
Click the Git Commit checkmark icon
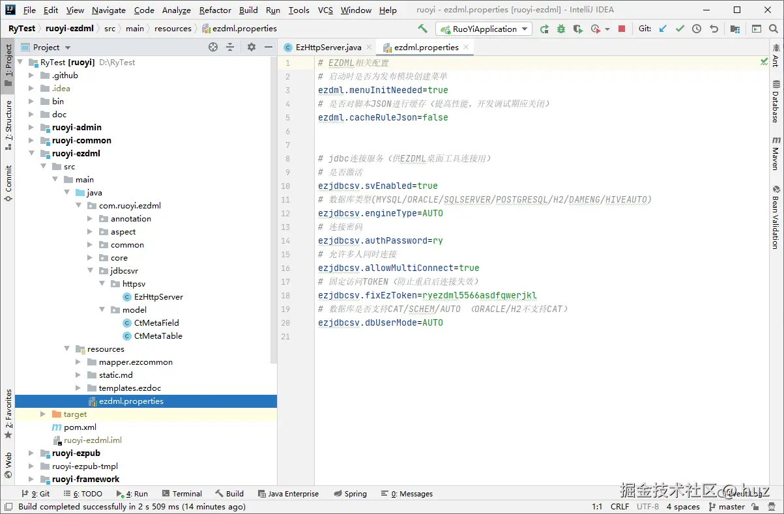pyautogui.click(x=680, y=29)
